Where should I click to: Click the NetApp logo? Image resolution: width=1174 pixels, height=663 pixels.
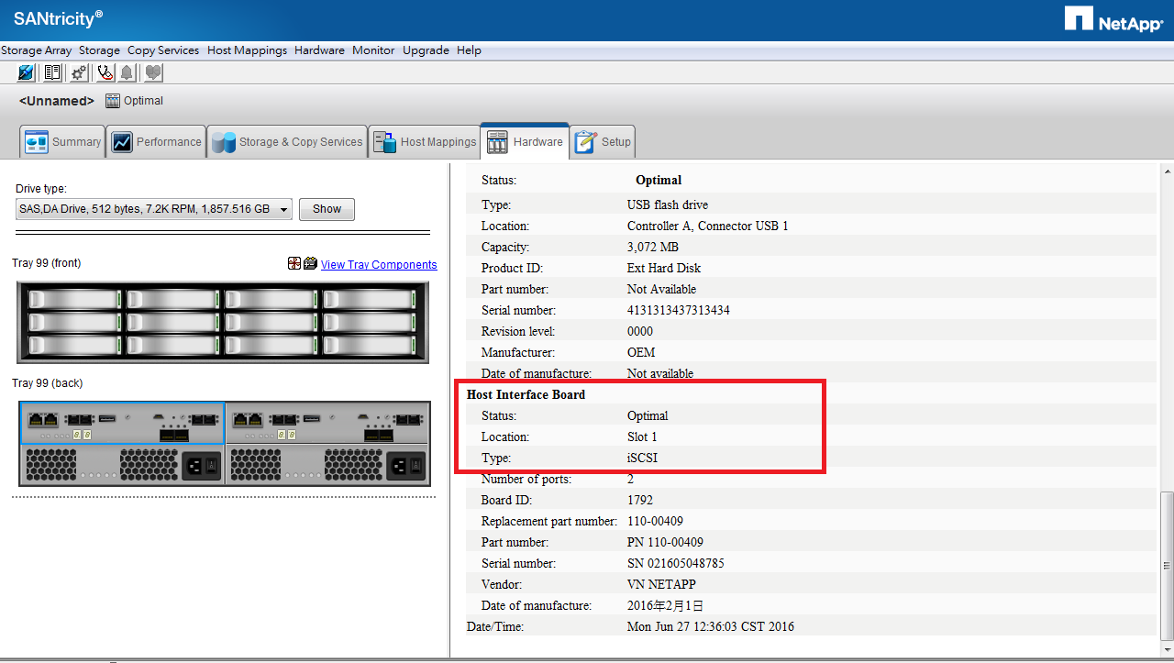1113,20
